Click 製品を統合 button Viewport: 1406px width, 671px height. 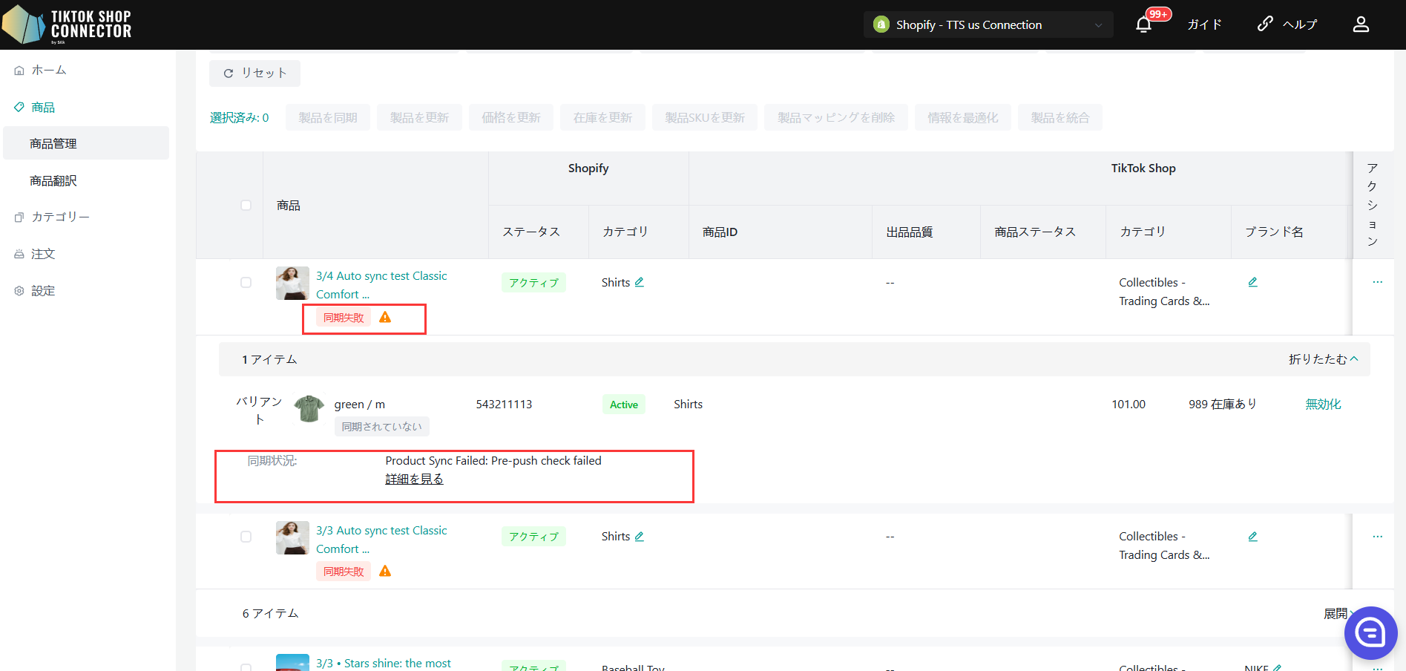tap(1060, 117)
